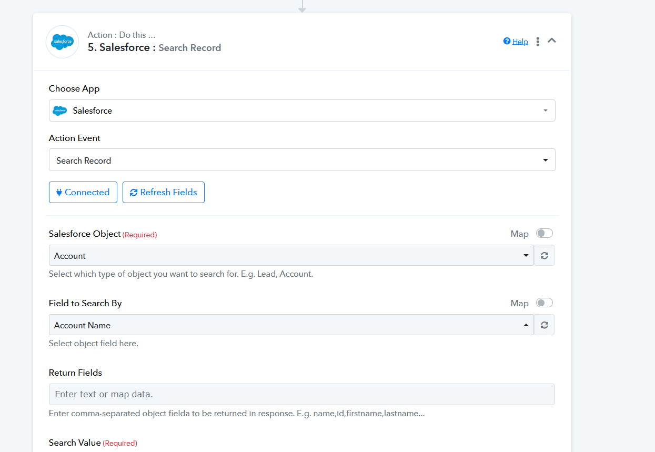The height and width of the screenshot is (452, 655).
Task: Enable Map toggle for Salesforce Object
Action: click(x=544, y=234)
